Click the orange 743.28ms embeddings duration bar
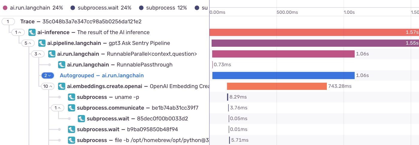The width and height of the screenshot is (419, 145). coord(277,86)
